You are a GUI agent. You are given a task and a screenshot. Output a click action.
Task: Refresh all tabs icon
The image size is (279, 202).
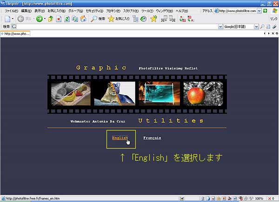[75, 19]
